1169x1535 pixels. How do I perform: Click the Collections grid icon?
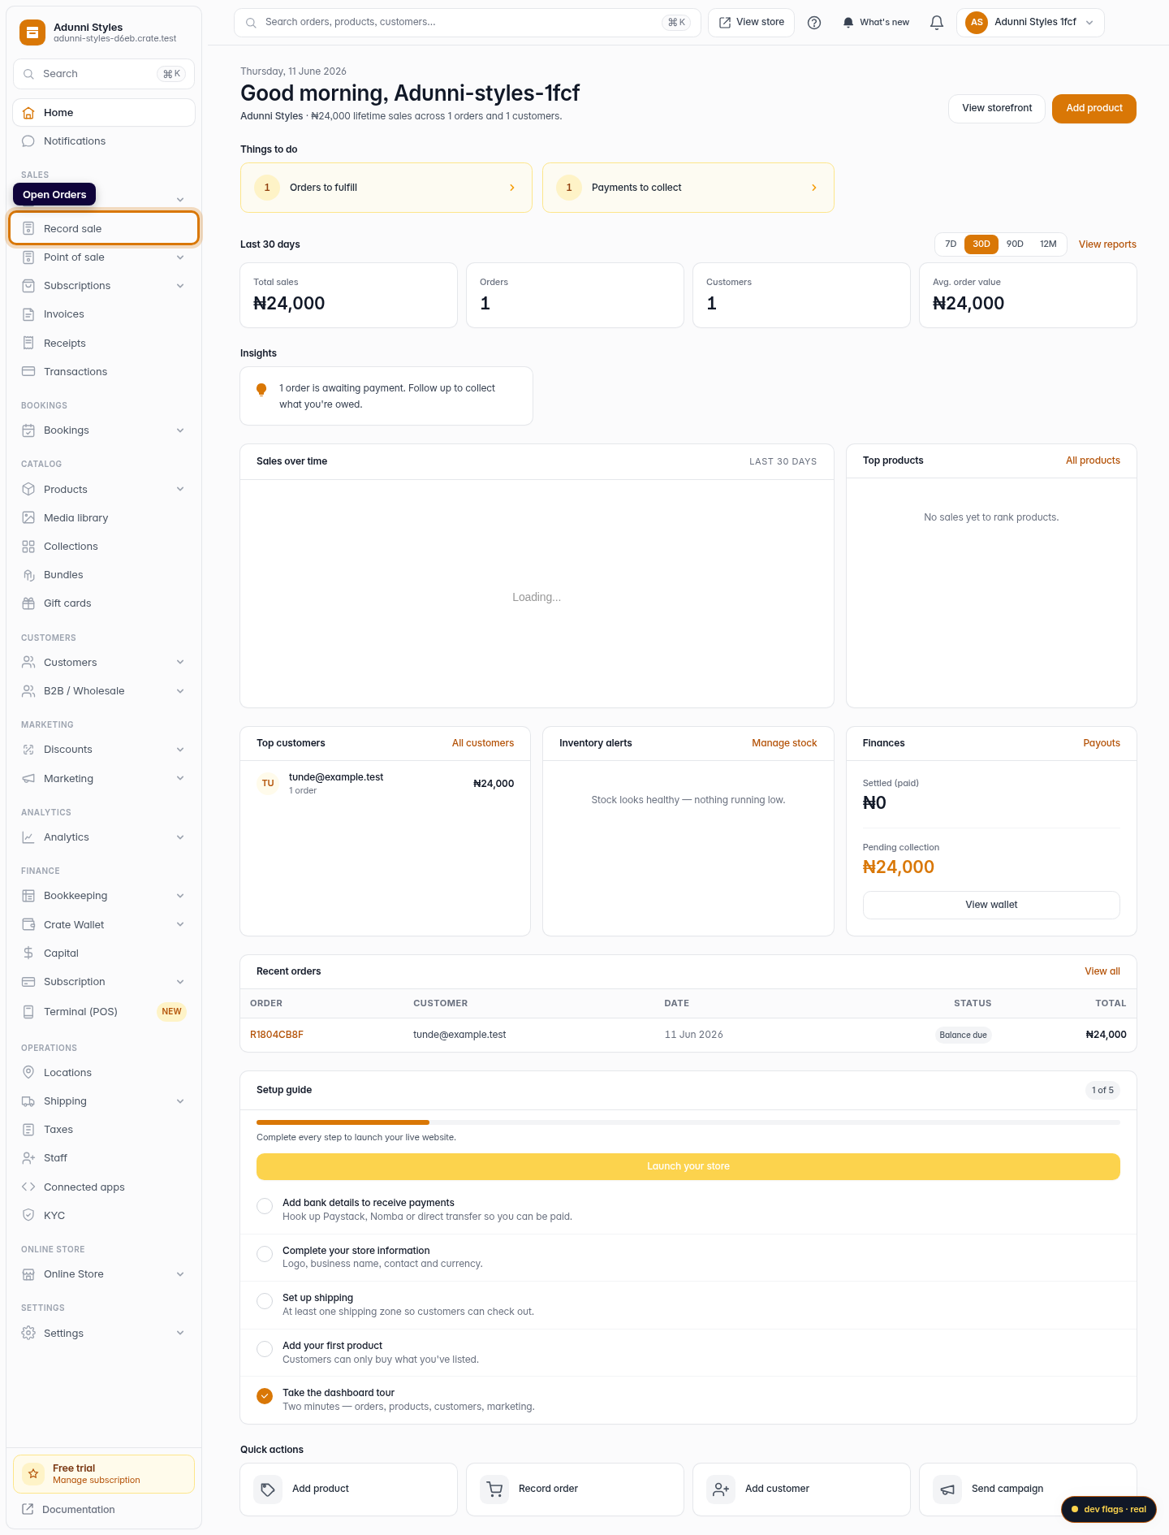tap(28, 547)
